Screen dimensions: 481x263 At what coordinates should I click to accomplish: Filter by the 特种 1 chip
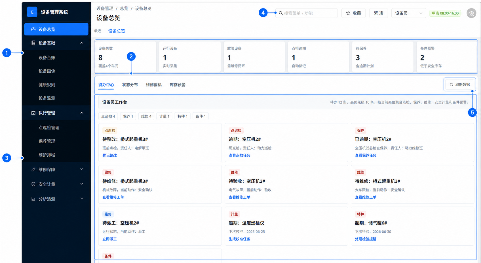pyautogui.click(x=182, y=116)
